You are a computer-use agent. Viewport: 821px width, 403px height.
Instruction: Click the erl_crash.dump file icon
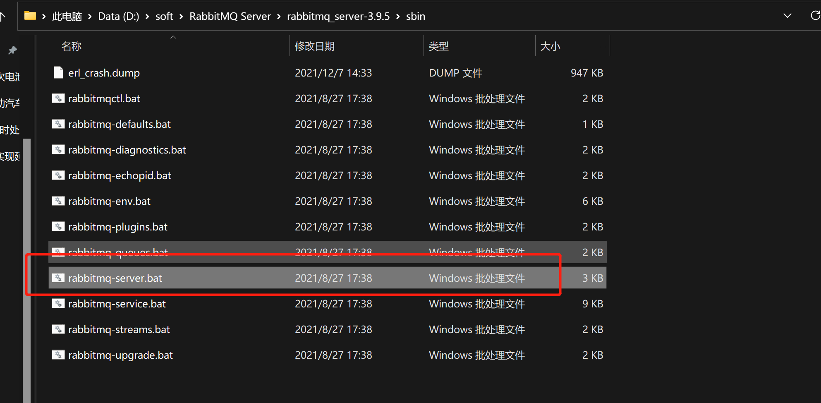58,73
